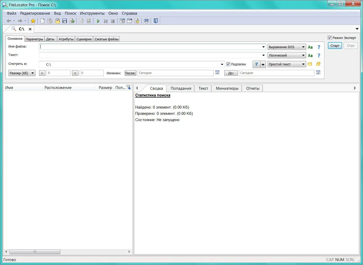Expand the 'Простой текст' dropdown
This screenshot has width=363, height=265.
pos(287,64)
